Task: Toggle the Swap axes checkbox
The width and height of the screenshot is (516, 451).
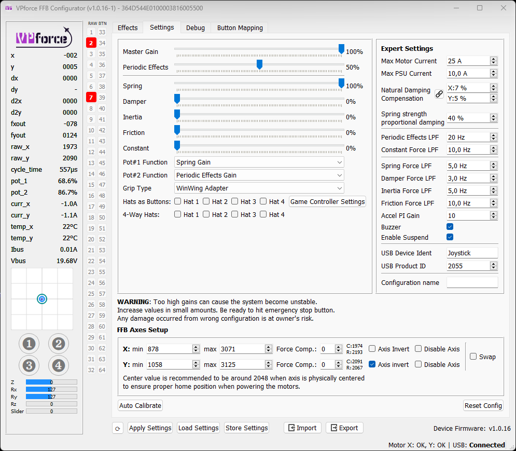Action: (x=473, y=357)
